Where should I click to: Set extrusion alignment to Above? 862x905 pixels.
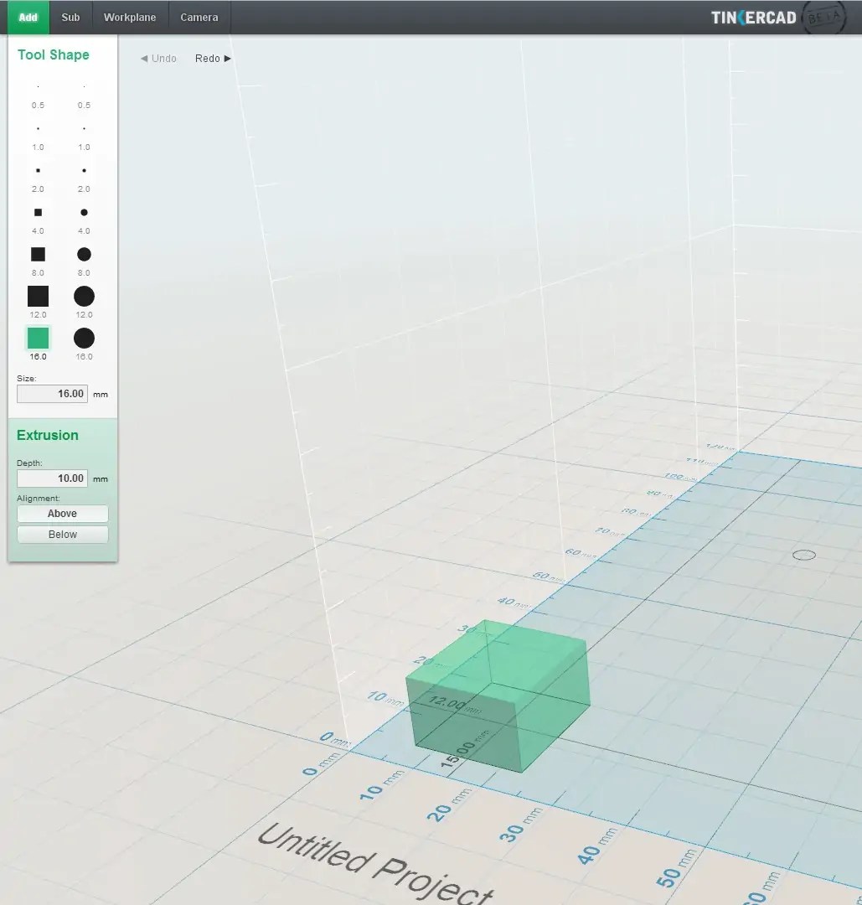click(x=62, y=514)
